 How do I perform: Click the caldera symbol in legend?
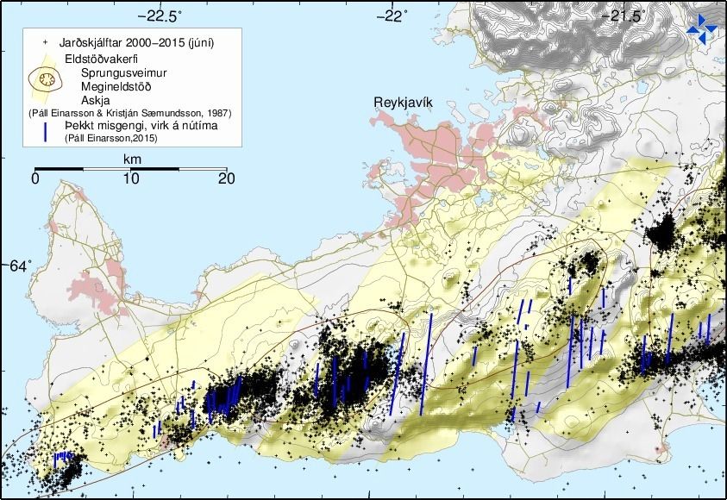pos(46,79)
